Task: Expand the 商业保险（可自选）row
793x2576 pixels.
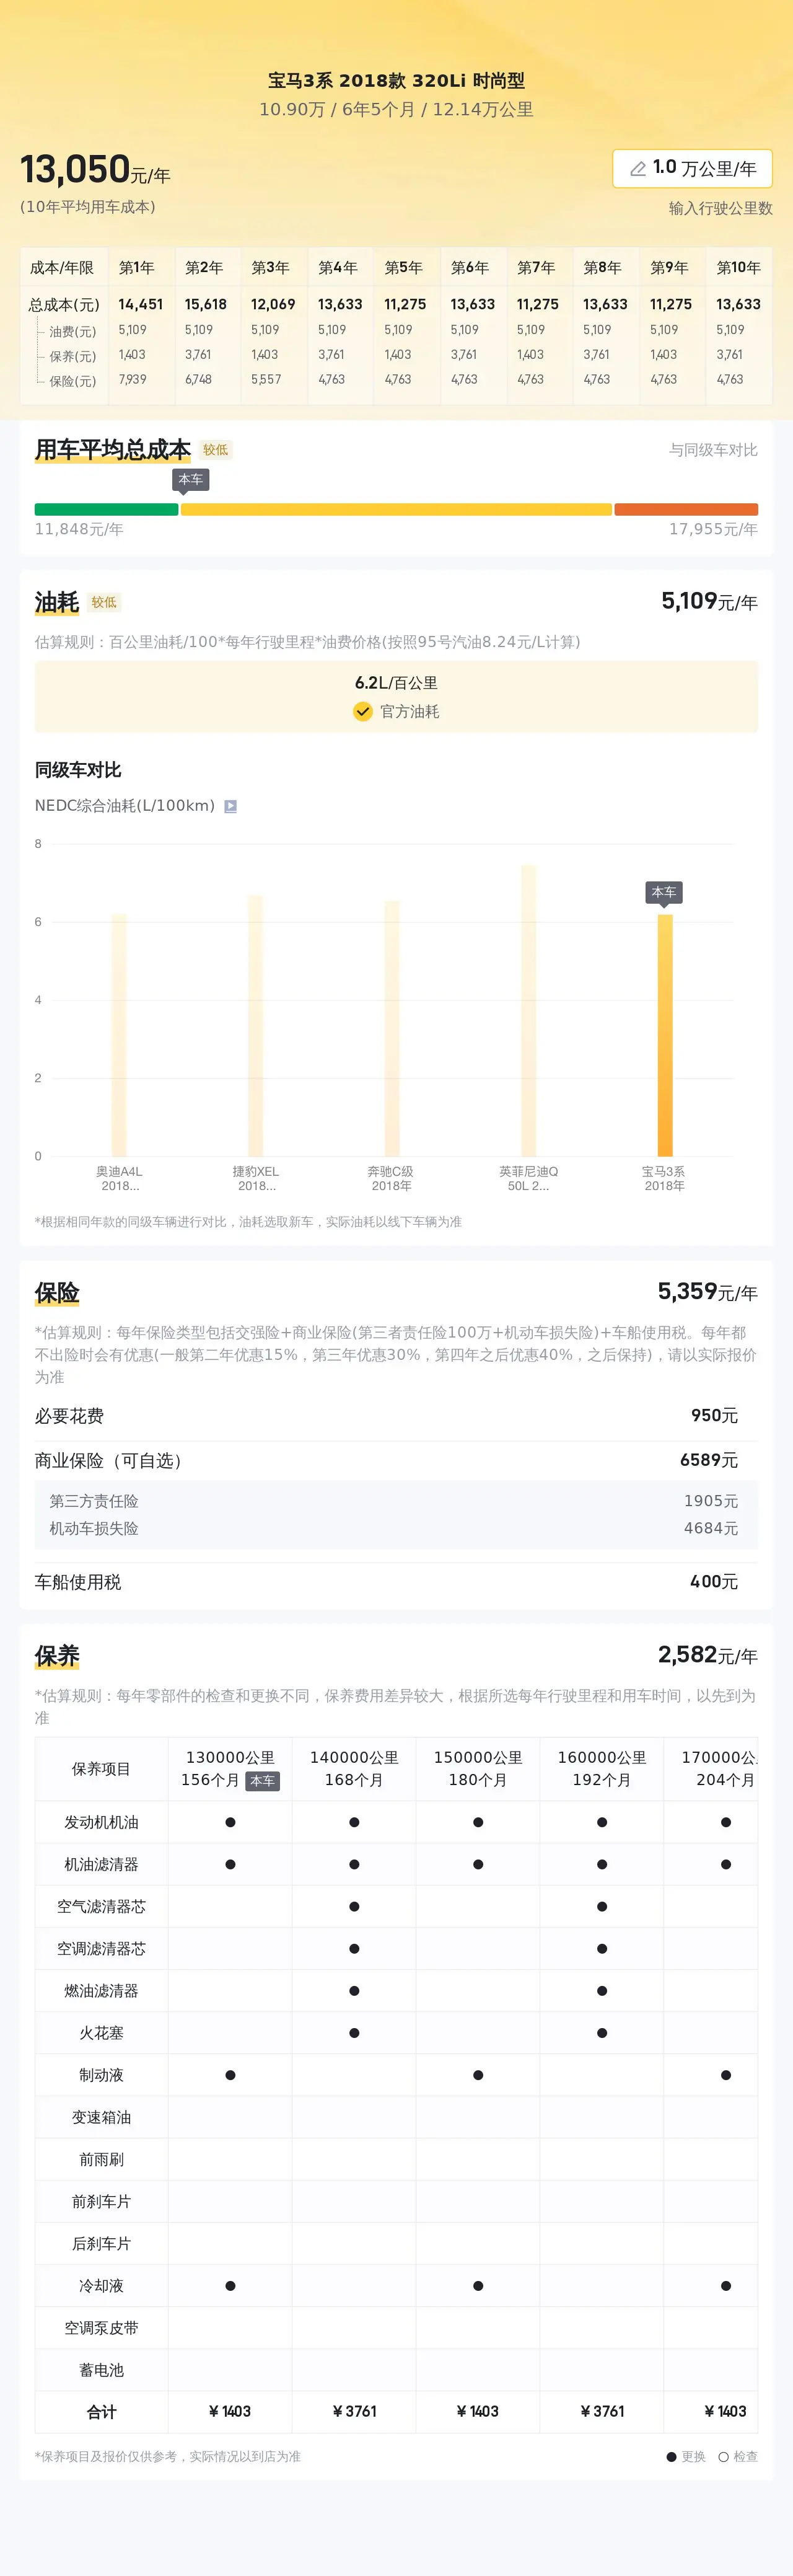Action: point(396,1460)
